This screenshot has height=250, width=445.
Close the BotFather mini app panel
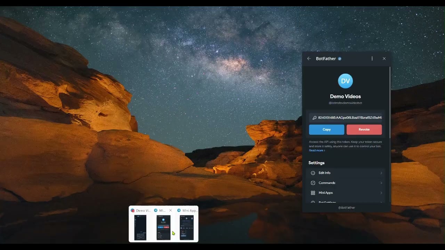click(x=384, y=59)
